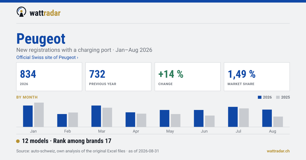Click the Mar axis label
The height and width of the screenshot is (160, 306).
pos(102,131)
